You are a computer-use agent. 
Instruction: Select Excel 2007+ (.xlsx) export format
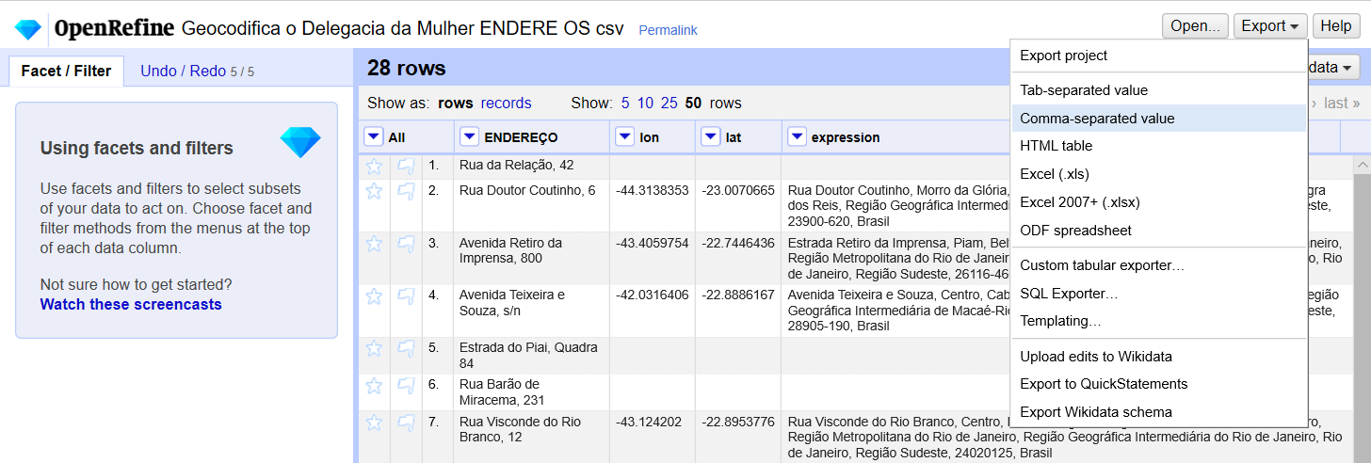[x=1086, y=202]
